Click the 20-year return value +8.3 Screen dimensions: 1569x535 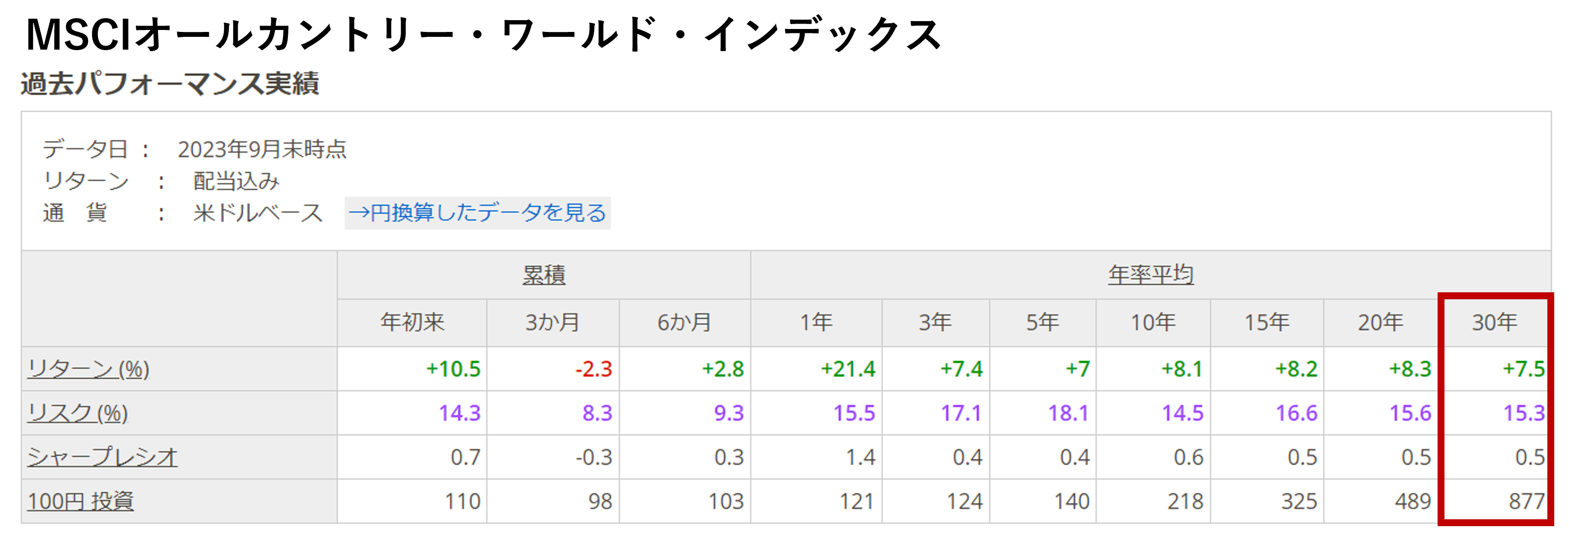1410,369
